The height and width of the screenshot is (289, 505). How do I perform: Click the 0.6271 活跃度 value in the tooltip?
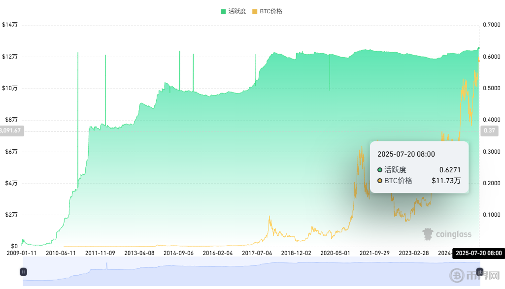(x=450, y=170)
